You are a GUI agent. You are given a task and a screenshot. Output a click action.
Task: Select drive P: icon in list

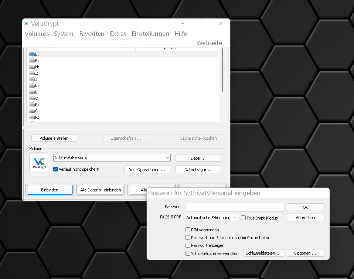(x=32, y=105)
